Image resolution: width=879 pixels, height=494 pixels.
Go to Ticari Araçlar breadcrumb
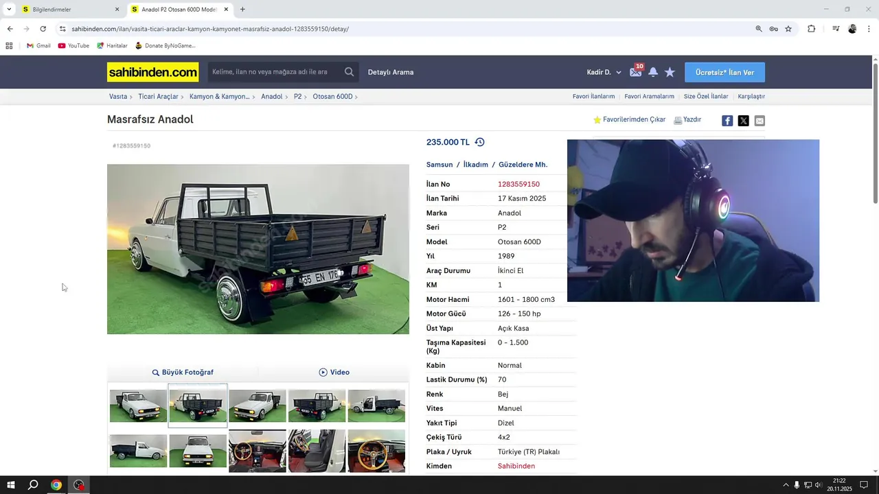pos(158,97)
